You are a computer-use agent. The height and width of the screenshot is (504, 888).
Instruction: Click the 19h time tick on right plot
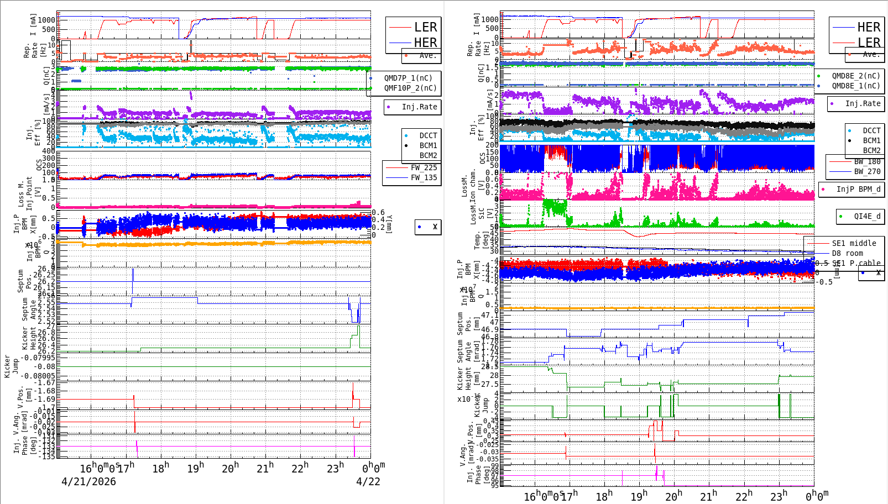pos(639,496)
